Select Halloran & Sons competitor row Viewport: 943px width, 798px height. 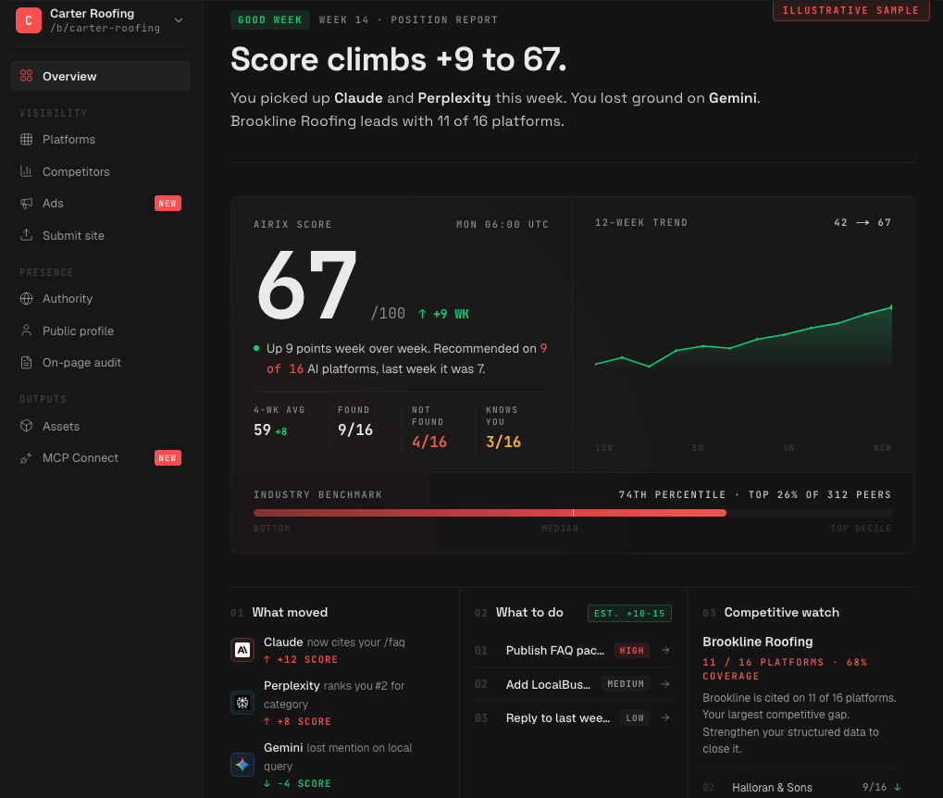(802, 787)
